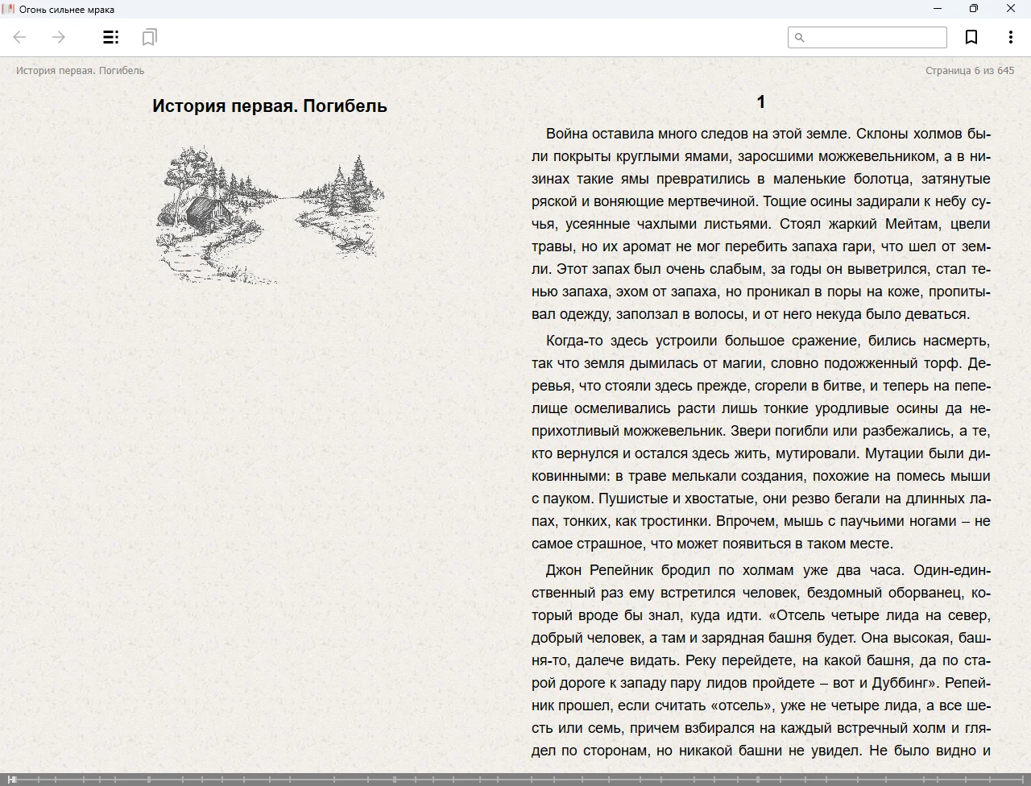Bookmark the current page
This screenshot has width=1031, height=786.
[x=971, y=37]
